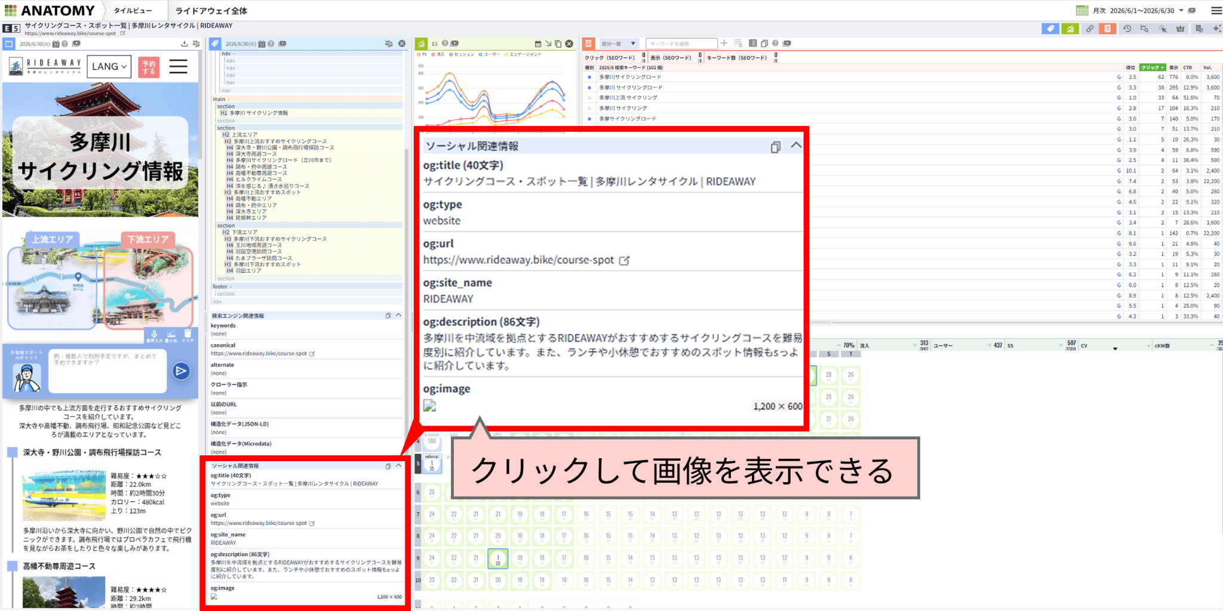The image size is (1223, 611).
Task: Click compare scale icon in tag panel
Action: point(389,44)
